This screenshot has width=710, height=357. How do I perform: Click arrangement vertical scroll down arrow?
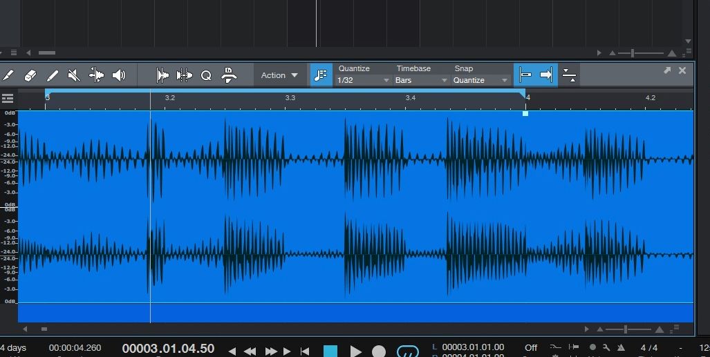[x=689, y=41]
